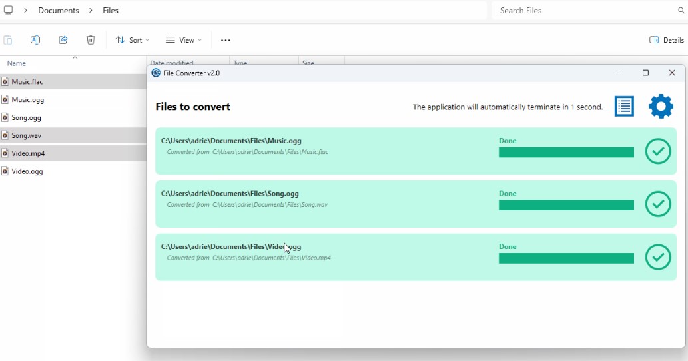688x361 pixels.
Task: Click the Video.ogg file icon in Explorer
Action: 5,171
